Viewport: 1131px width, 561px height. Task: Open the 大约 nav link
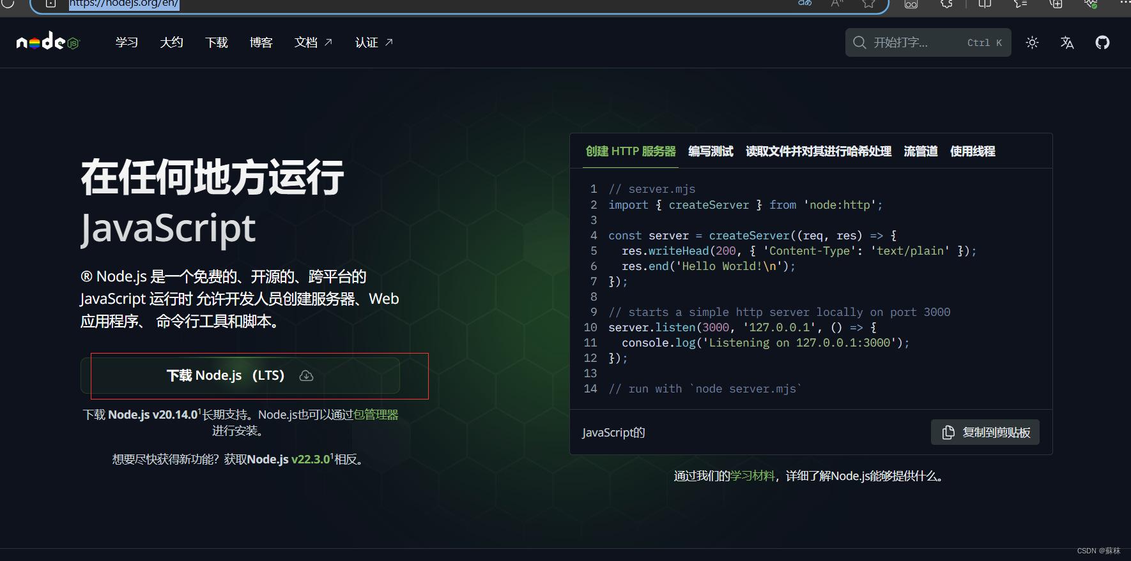click(x=171, y=42)
